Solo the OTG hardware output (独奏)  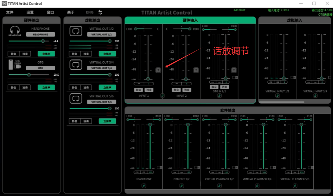pyautogui.click(x=25, y=87)
